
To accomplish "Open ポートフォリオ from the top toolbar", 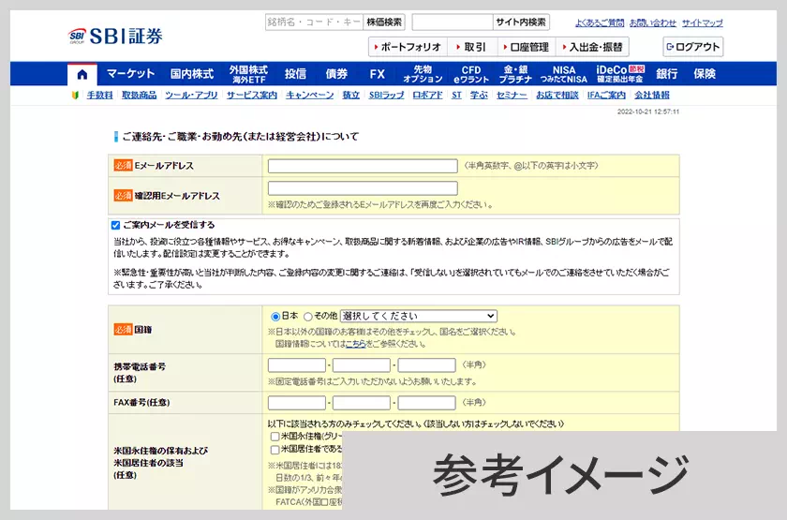I will [407, 47].
